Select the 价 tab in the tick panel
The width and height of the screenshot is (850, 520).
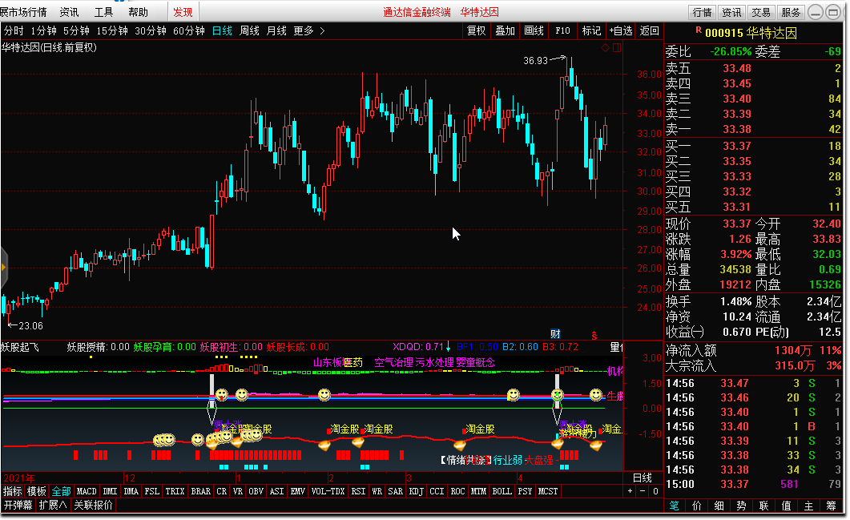click(697, 506)
